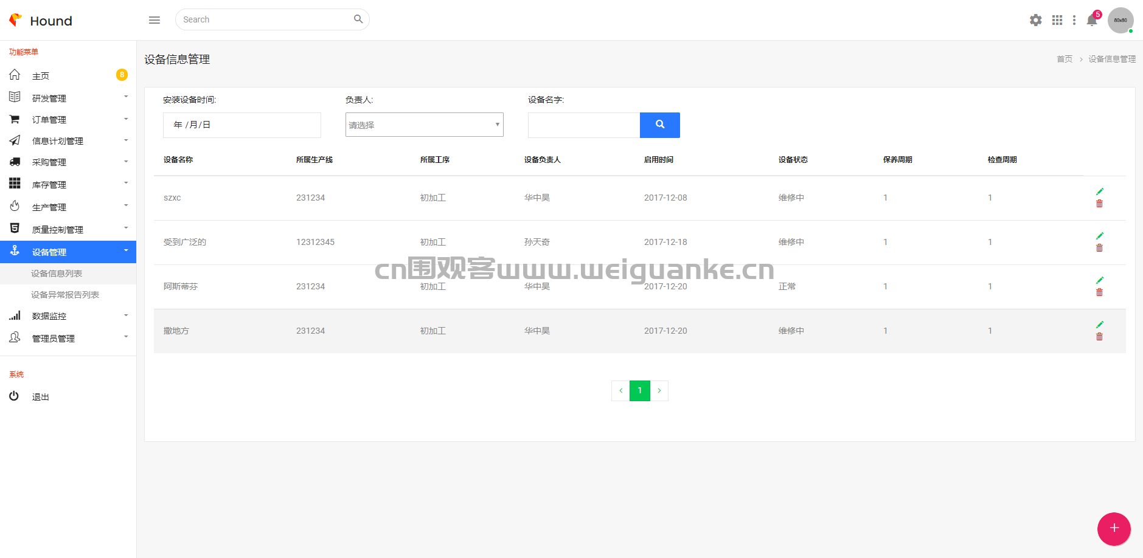
Task: Expand the 质量控制管理 menu arrow
Action: [x=126, y=227]
